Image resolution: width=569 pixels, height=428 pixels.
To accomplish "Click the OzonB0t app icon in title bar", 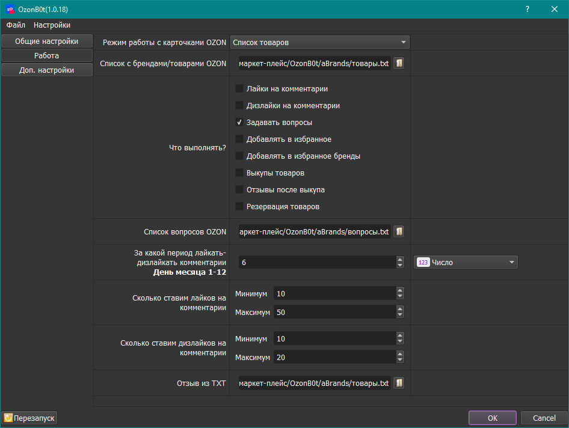I will (x=10, y=10).
